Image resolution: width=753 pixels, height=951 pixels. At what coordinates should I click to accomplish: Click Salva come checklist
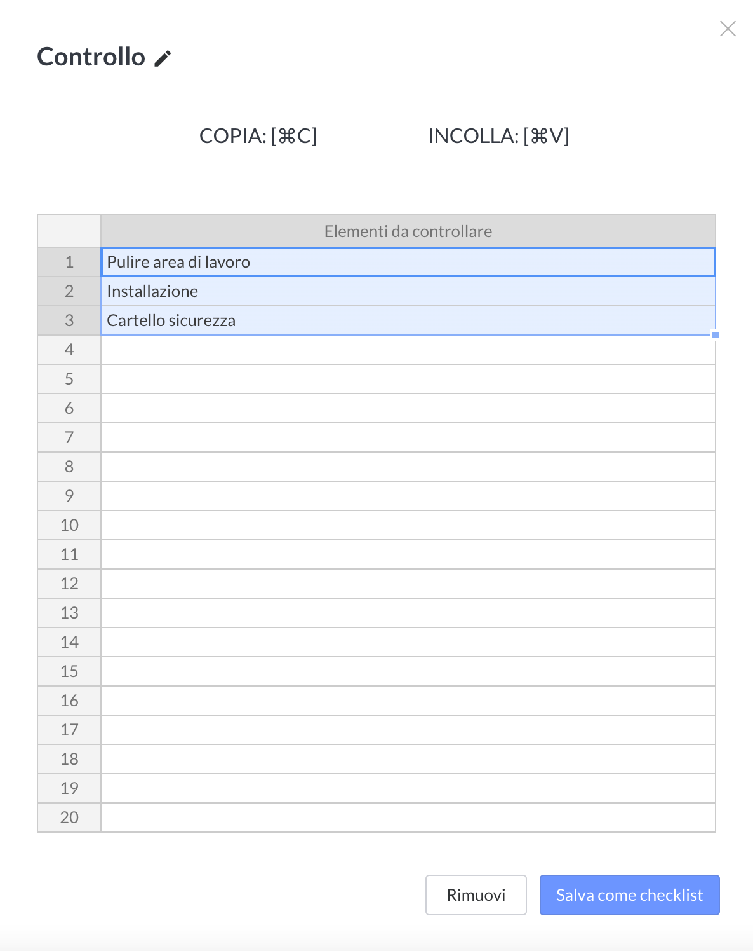pyautogui.click(x=629, y=895)
